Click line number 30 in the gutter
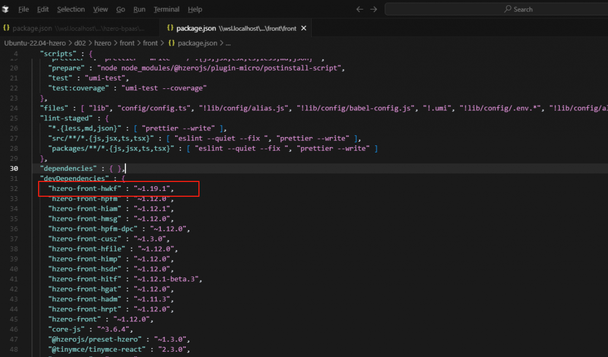Viewport: 608px width, 357px height. [14, 168]
